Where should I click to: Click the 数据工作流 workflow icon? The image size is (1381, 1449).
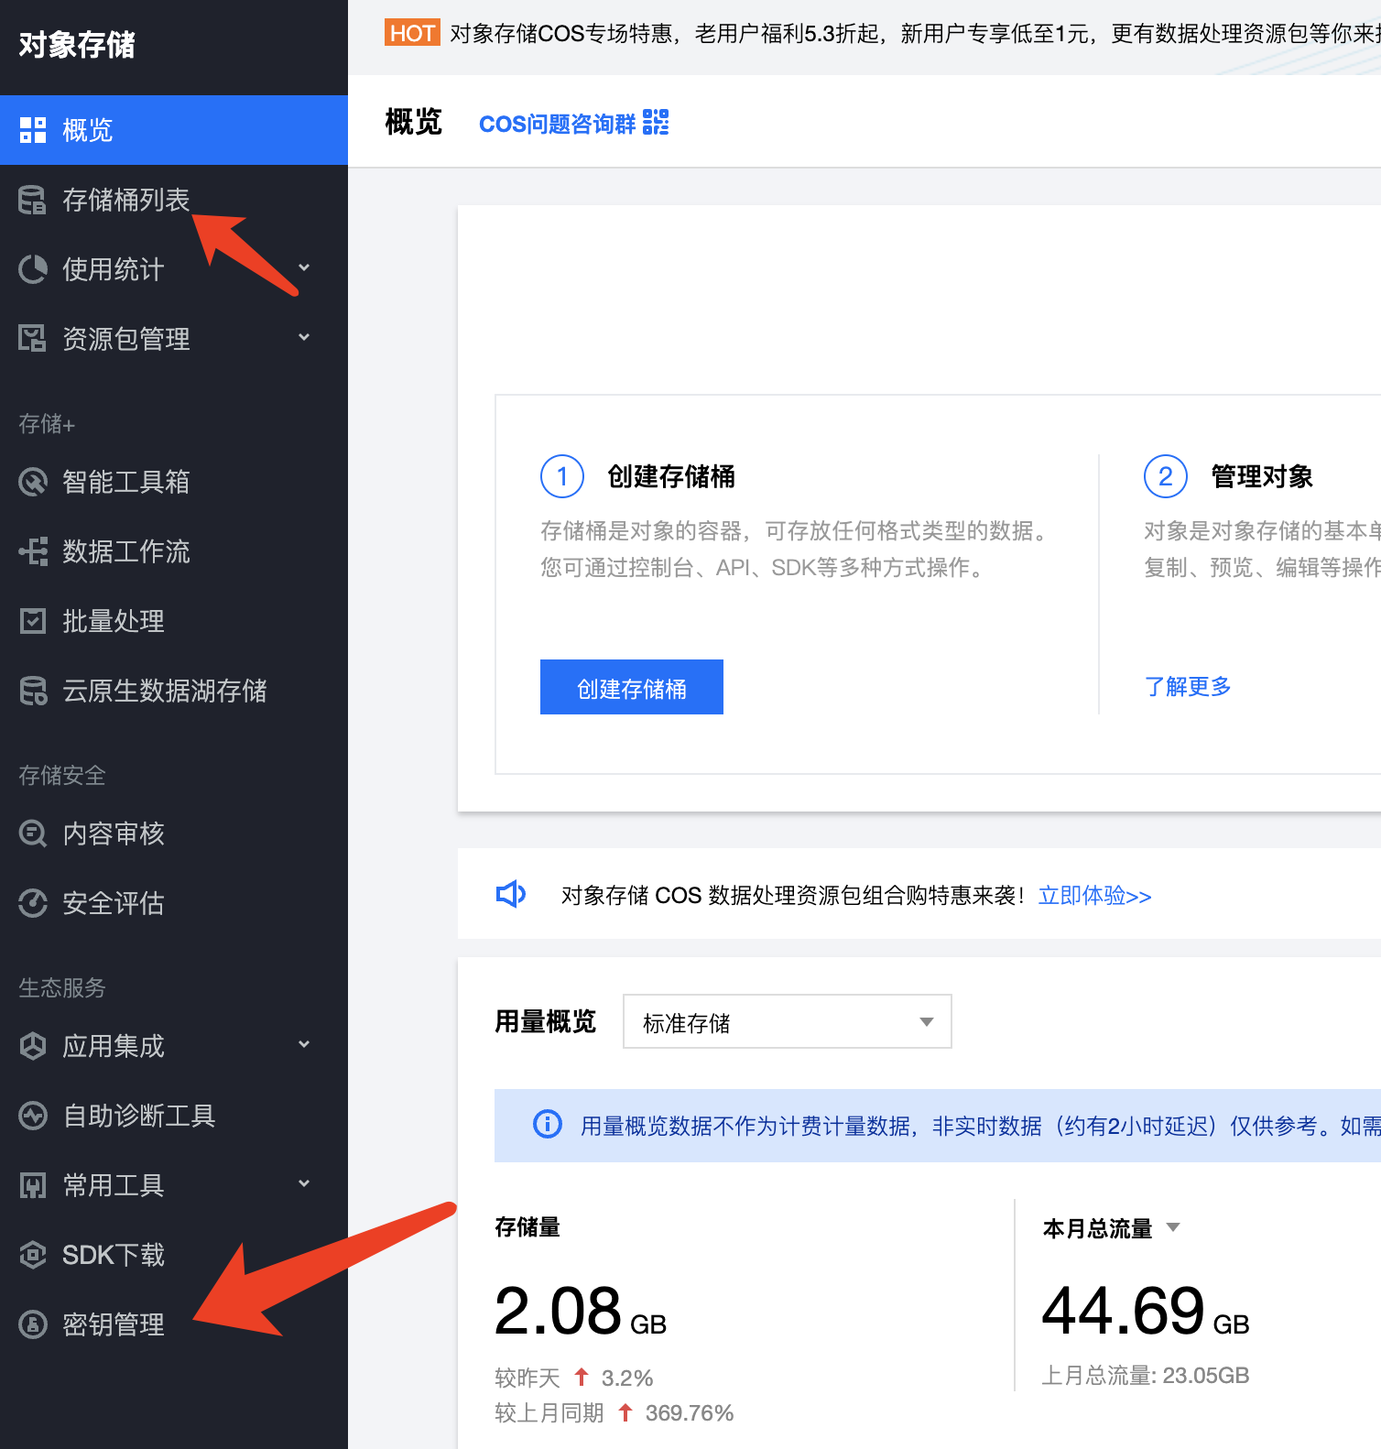(33, 551)
